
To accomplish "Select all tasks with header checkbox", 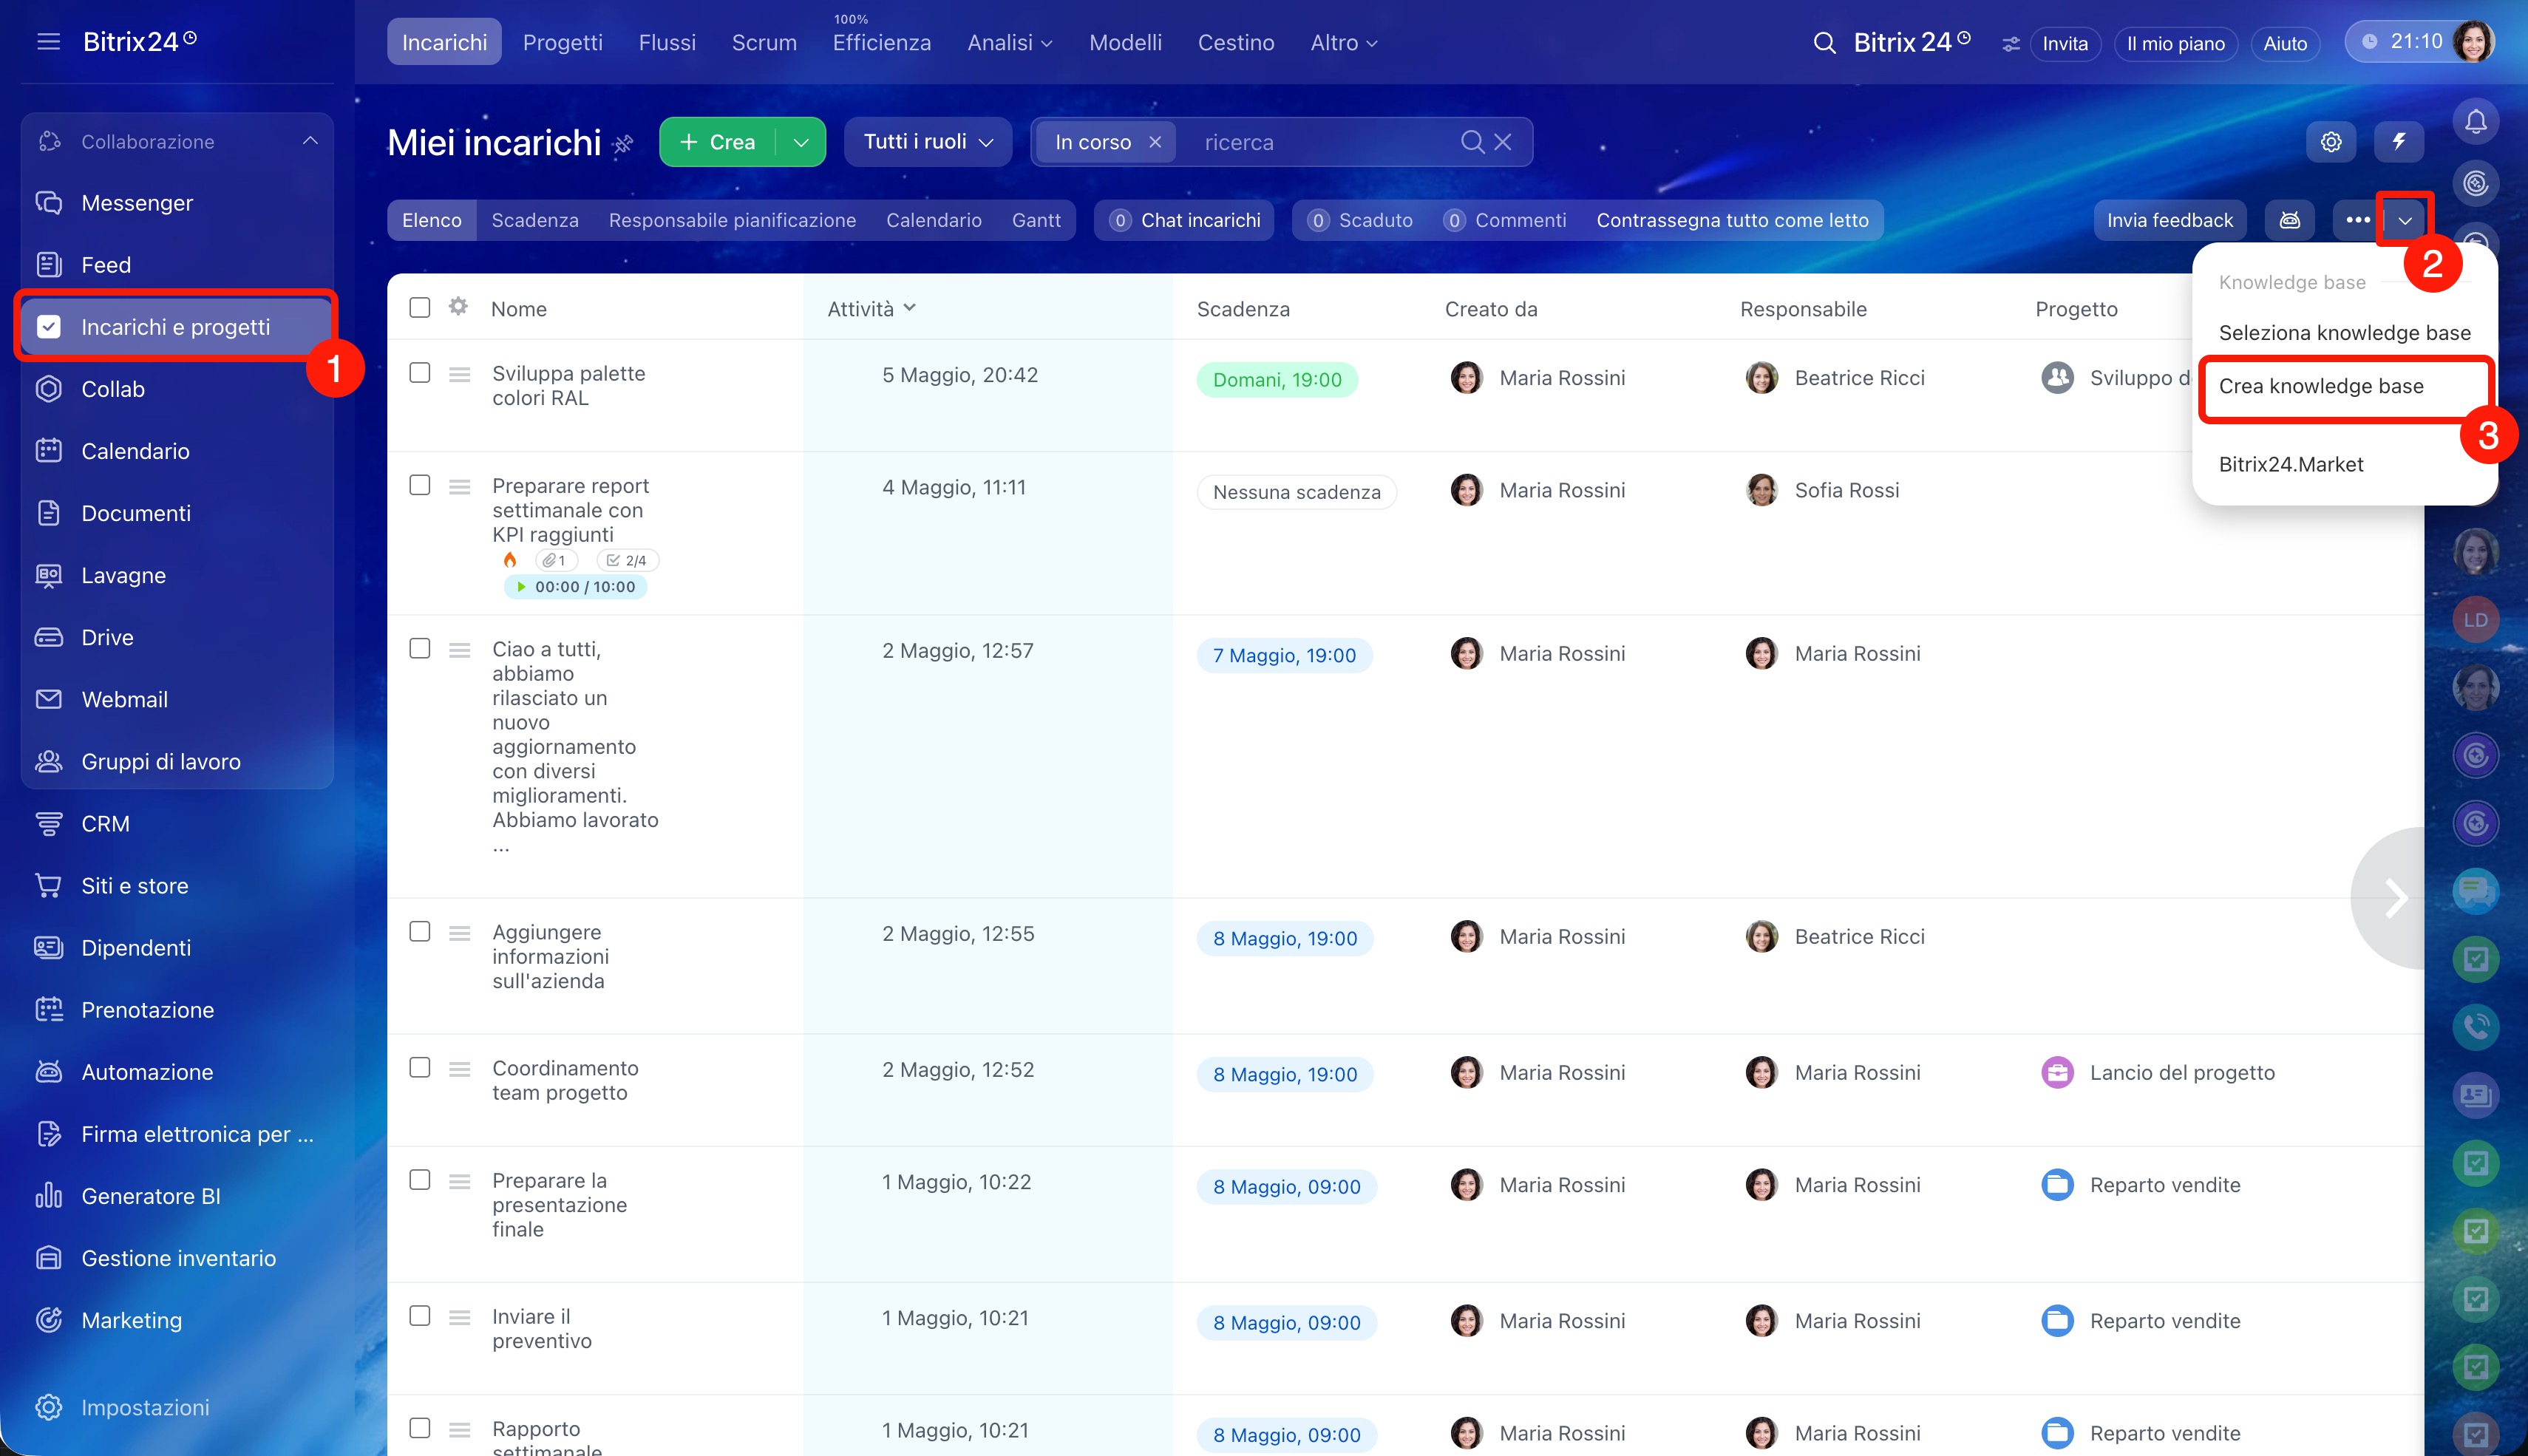I will [x=420, y=307].
